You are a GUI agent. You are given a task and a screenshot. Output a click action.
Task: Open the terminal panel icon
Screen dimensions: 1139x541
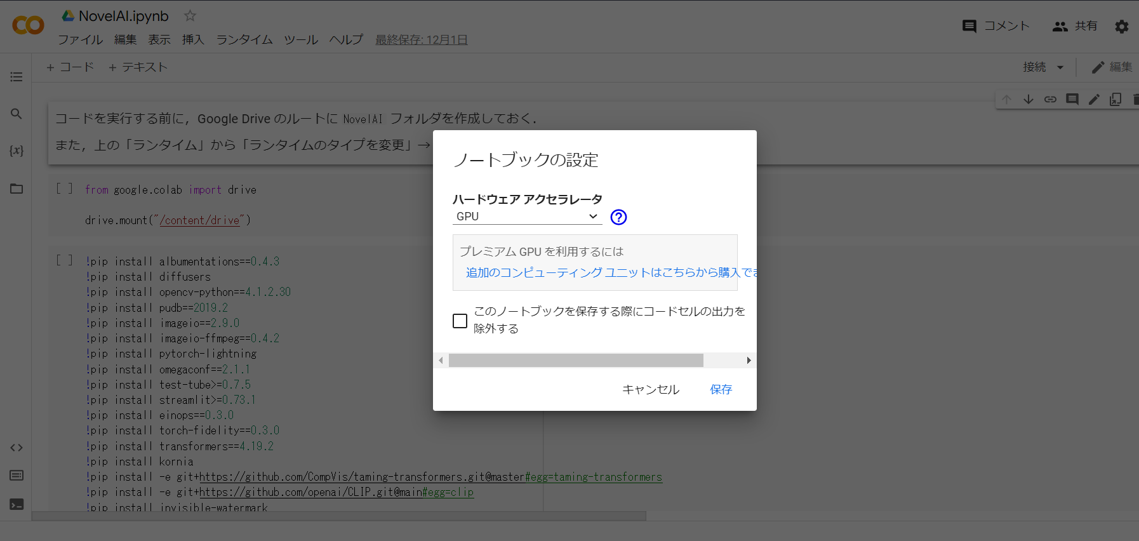(17, 504)
